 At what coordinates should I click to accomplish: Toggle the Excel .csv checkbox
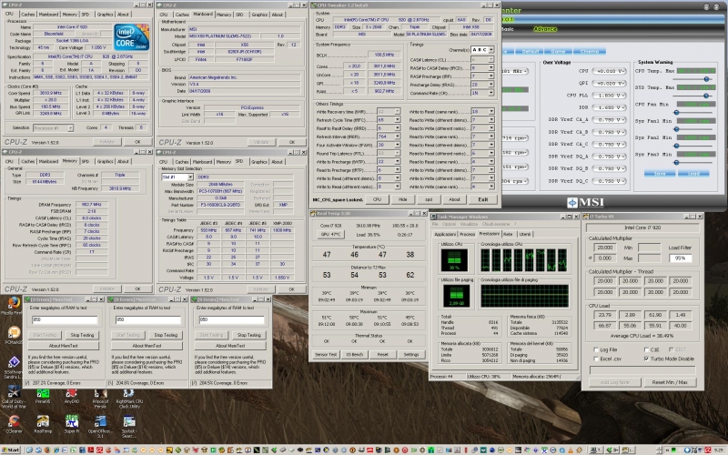(594, 358)
